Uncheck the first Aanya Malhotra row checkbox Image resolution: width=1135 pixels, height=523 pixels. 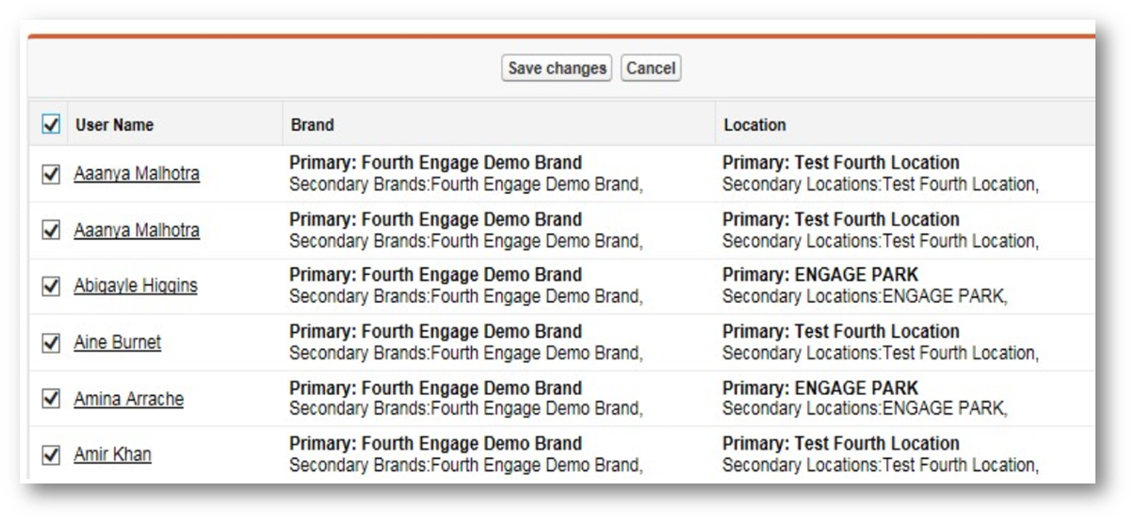[51, 174]
